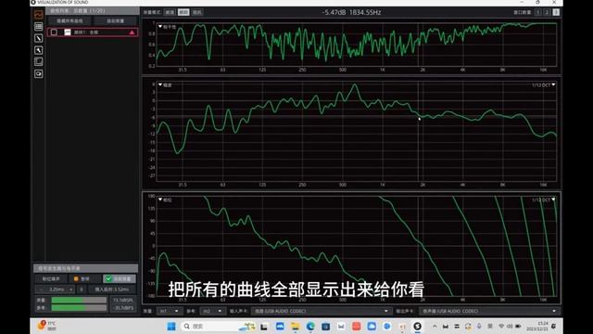Open the Windows Start menu
This screenshot has height=334, width=593.
pyautogui.click(x=171, y=326)
